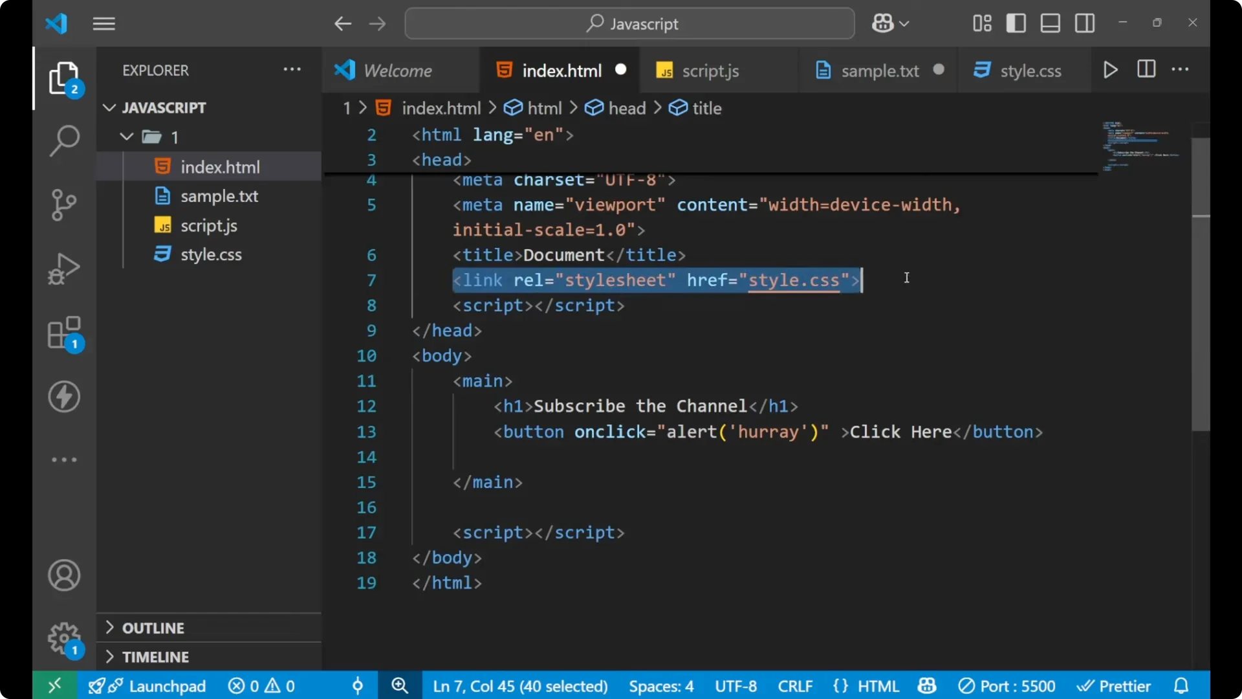The height and width of the screenshot is (699, 1242).
Task: Open notifications from the bell icon
Action: pyautogui.click(x=1182, y=685)
